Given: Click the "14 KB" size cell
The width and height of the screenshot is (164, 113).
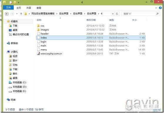Looking at the screenshot, I should (x=141, y=49).
